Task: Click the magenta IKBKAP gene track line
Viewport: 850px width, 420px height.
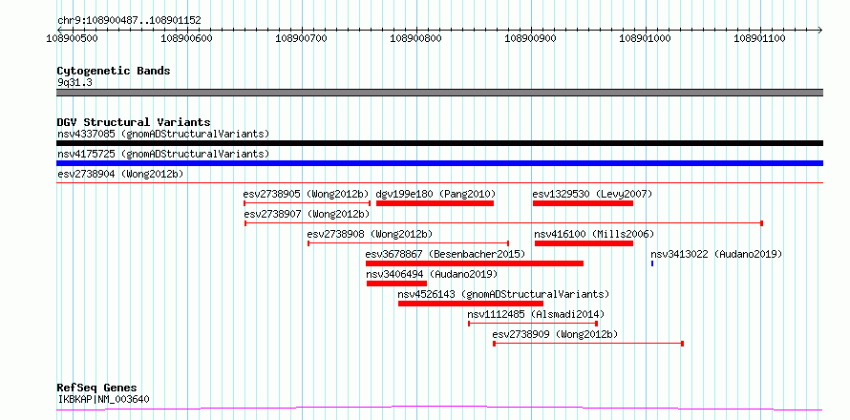Action: [439, 409]
